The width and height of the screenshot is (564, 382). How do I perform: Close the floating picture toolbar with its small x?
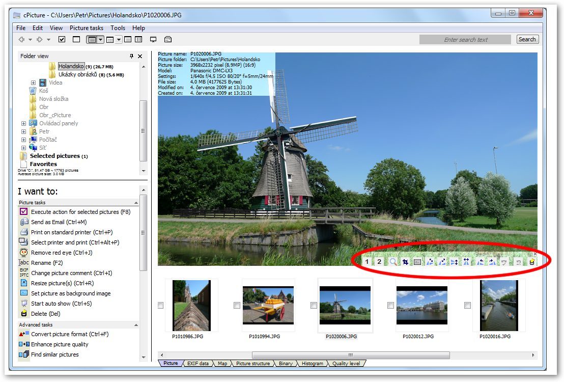(x=535, y=254)
